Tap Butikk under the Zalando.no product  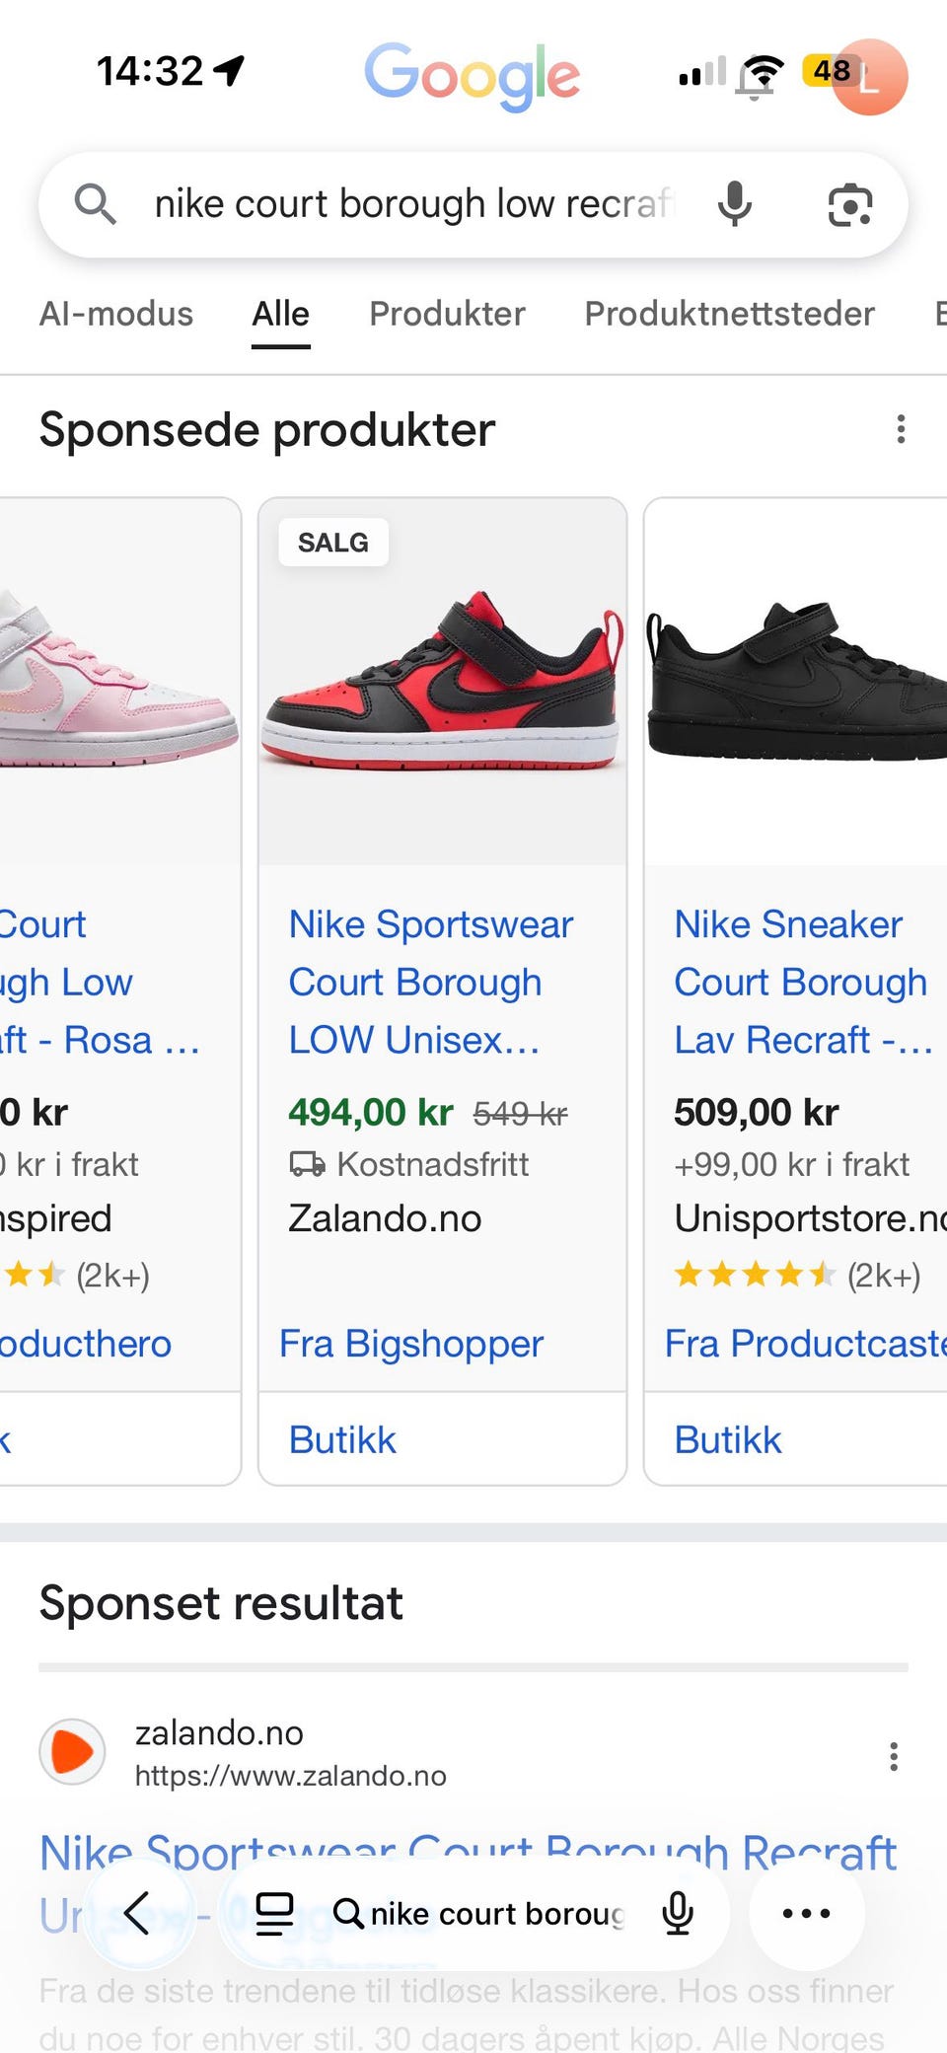(342, 1440)
